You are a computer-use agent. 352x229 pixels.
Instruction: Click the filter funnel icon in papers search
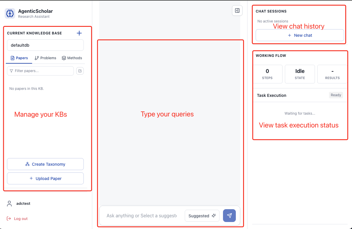tap(11, 71)
